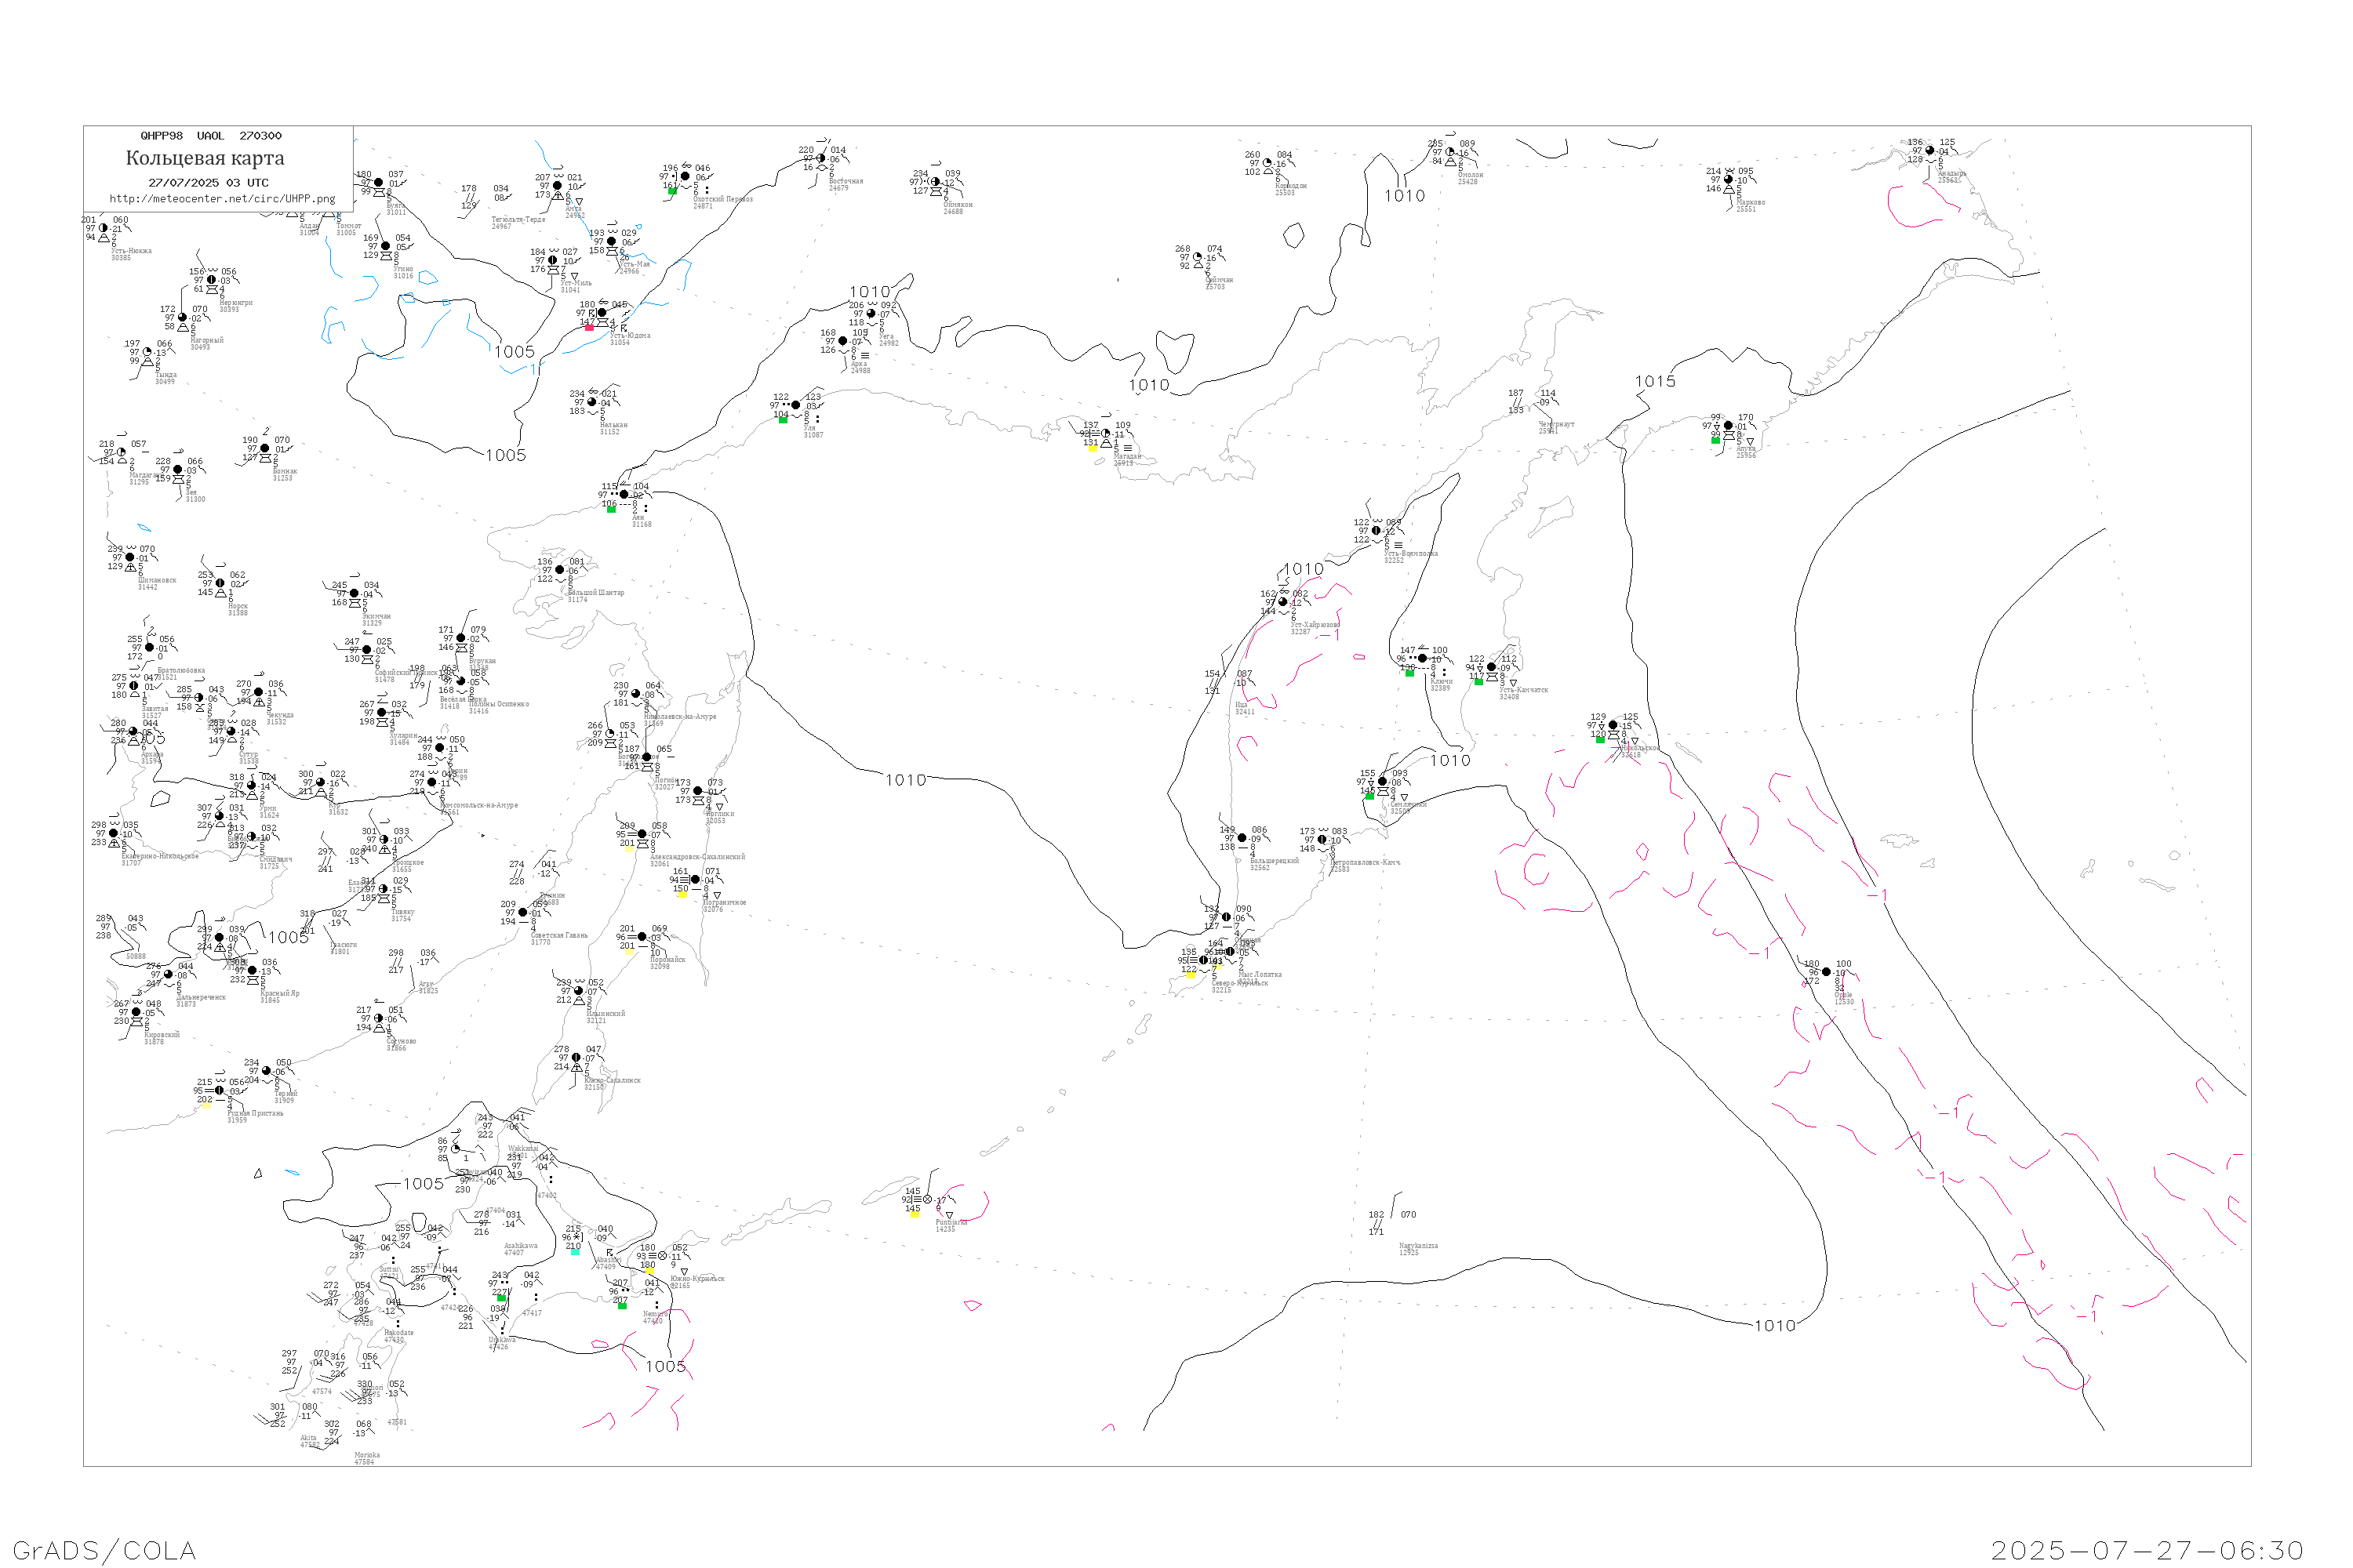This screenshot has width=2353, height=1568.
Task: Click the Усть-Камчатск station overcast symbol
Action: tap(1492, 667)
